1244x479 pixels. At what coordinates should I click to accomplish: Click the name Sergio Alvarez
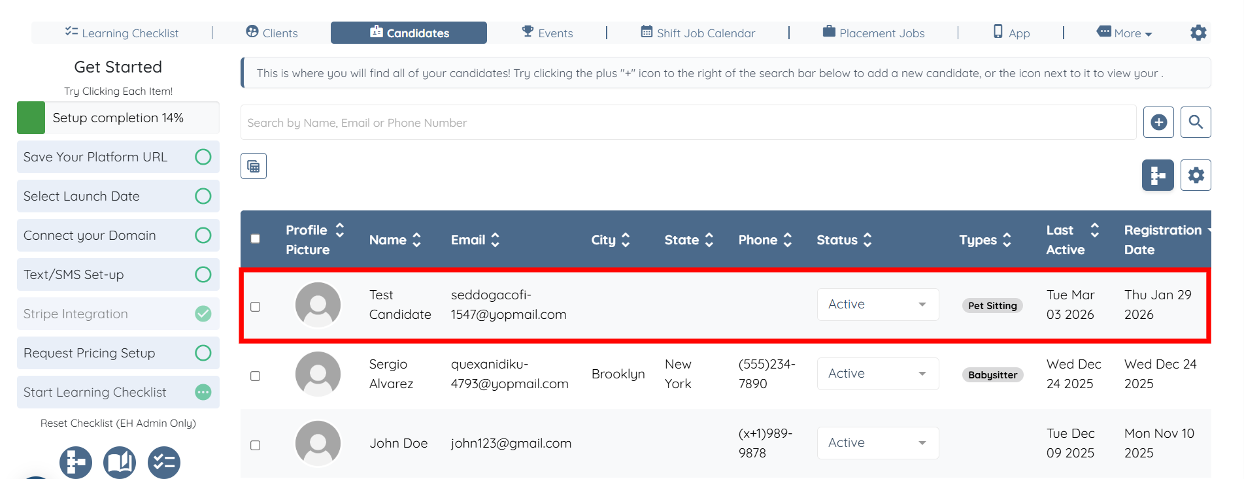[x=391, y=374]
